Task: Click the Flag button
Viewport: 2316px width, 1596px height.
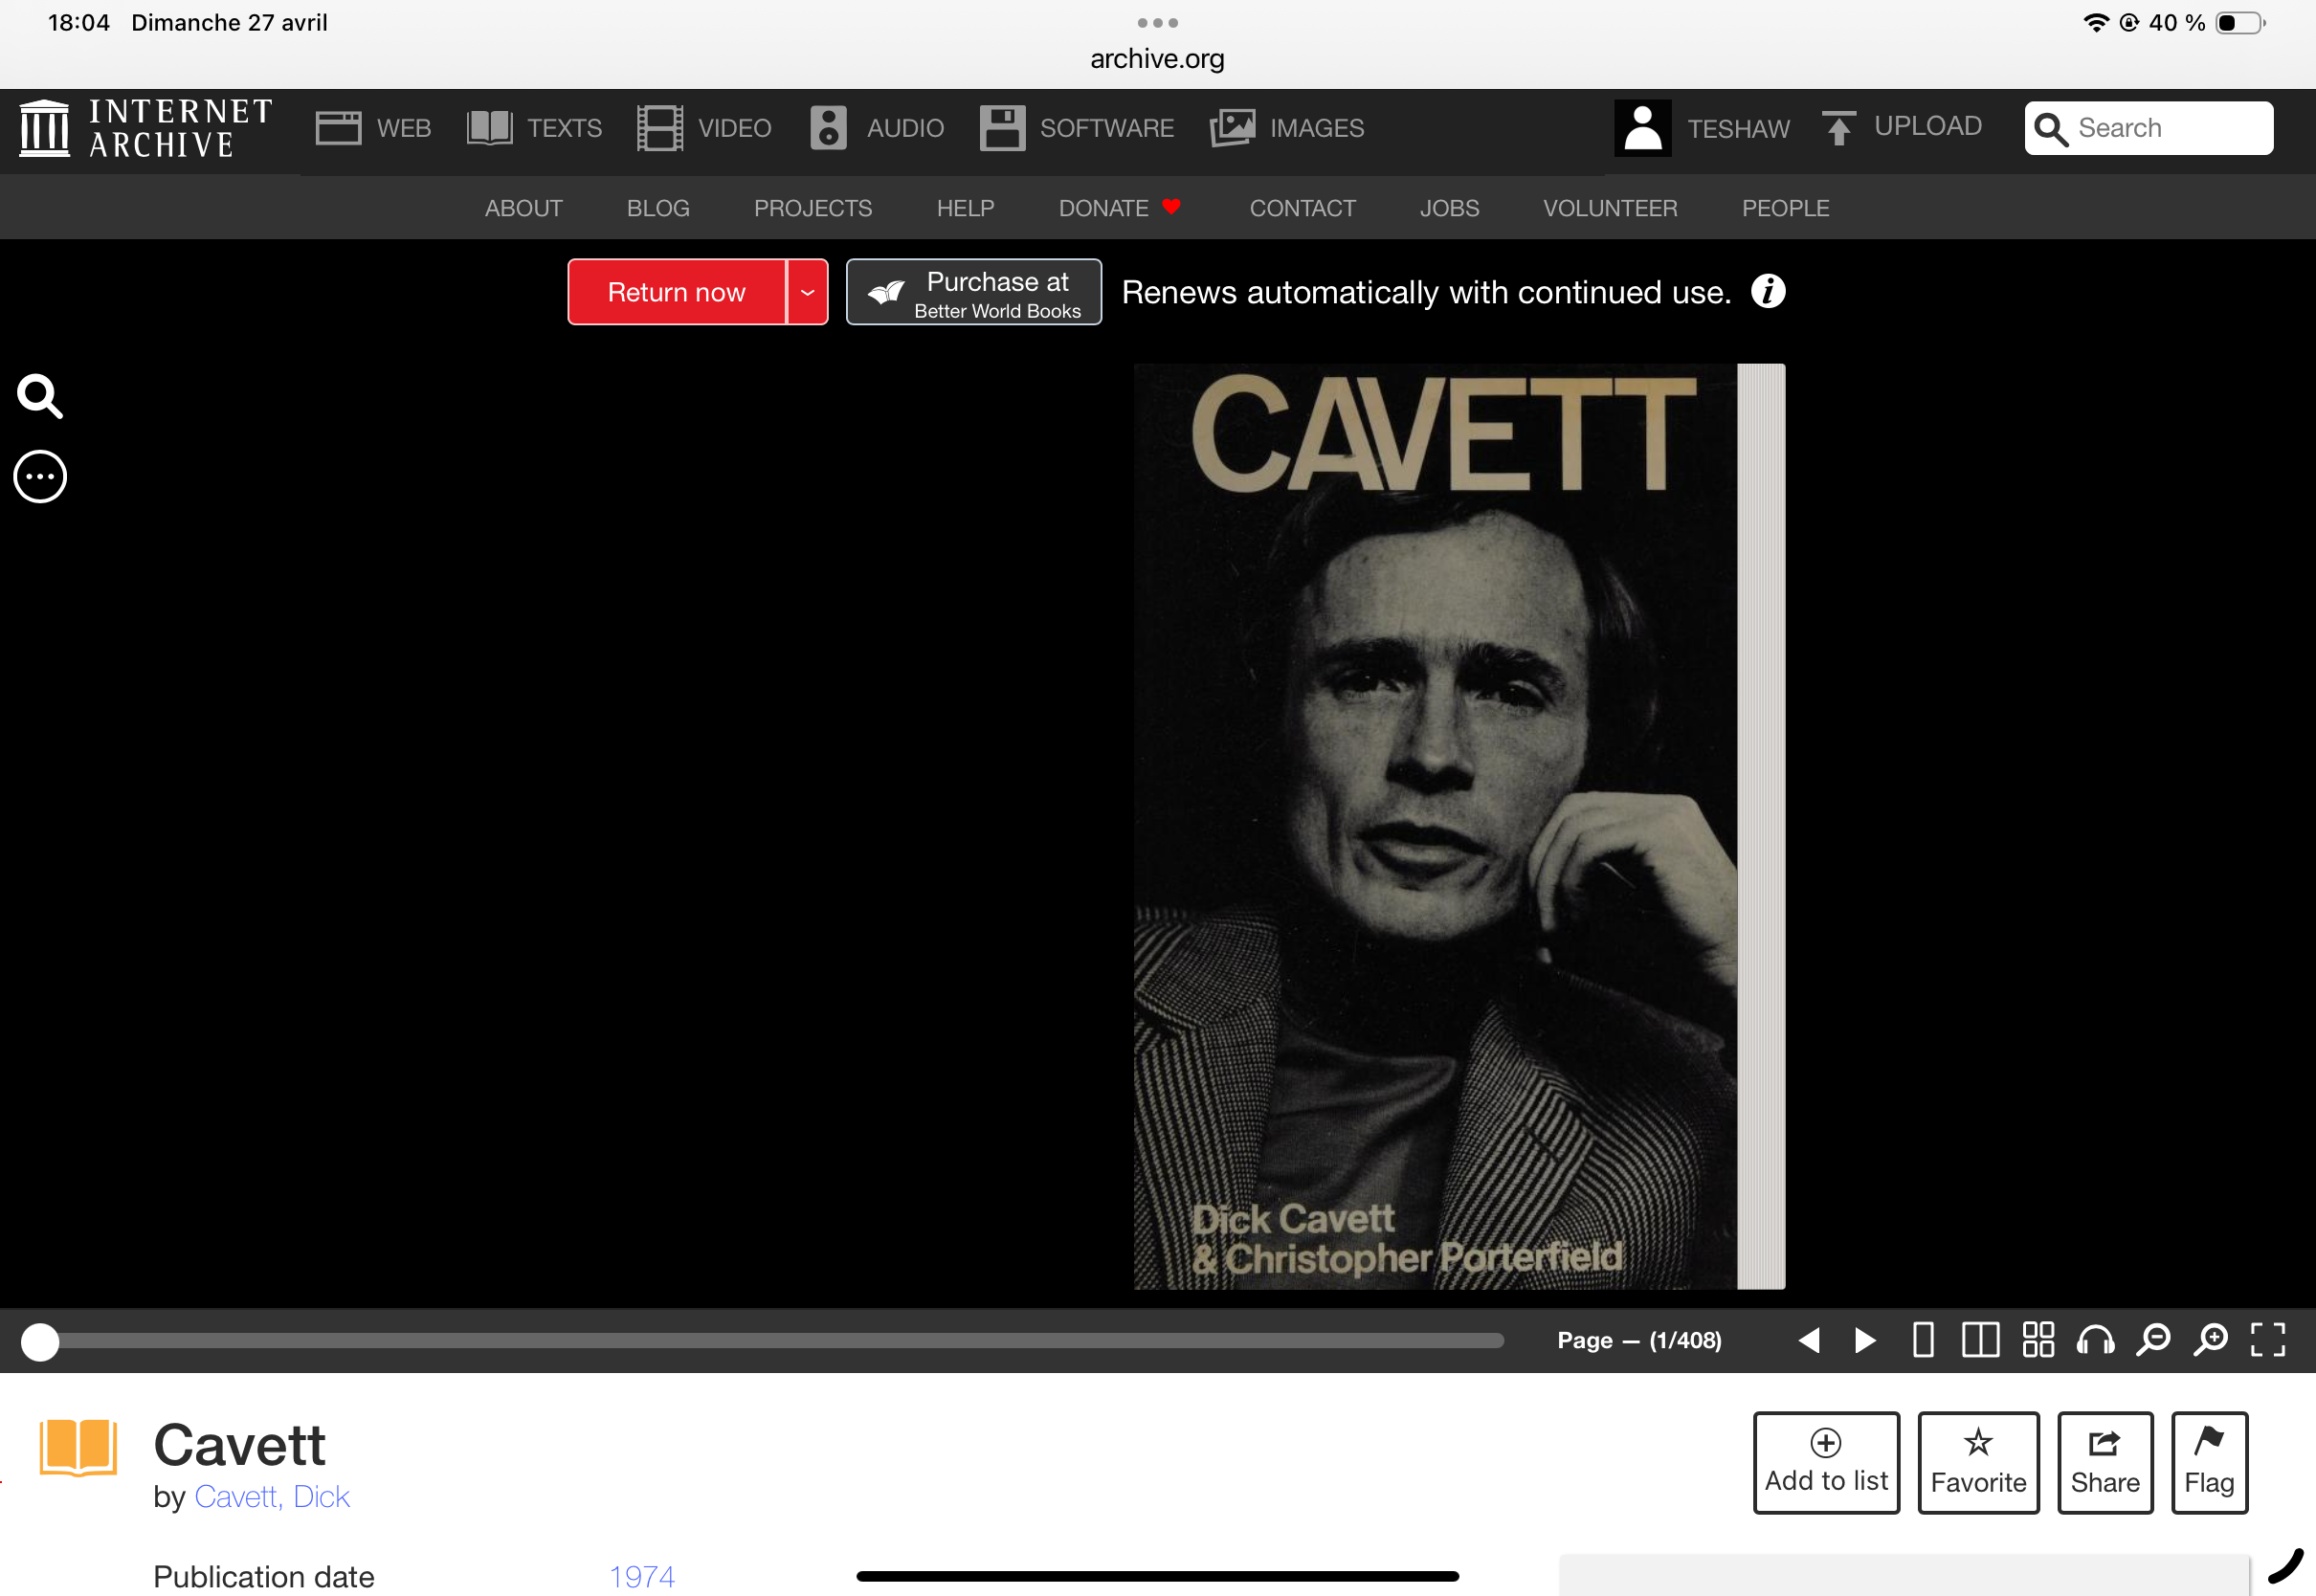Action: (2209, 1463)
